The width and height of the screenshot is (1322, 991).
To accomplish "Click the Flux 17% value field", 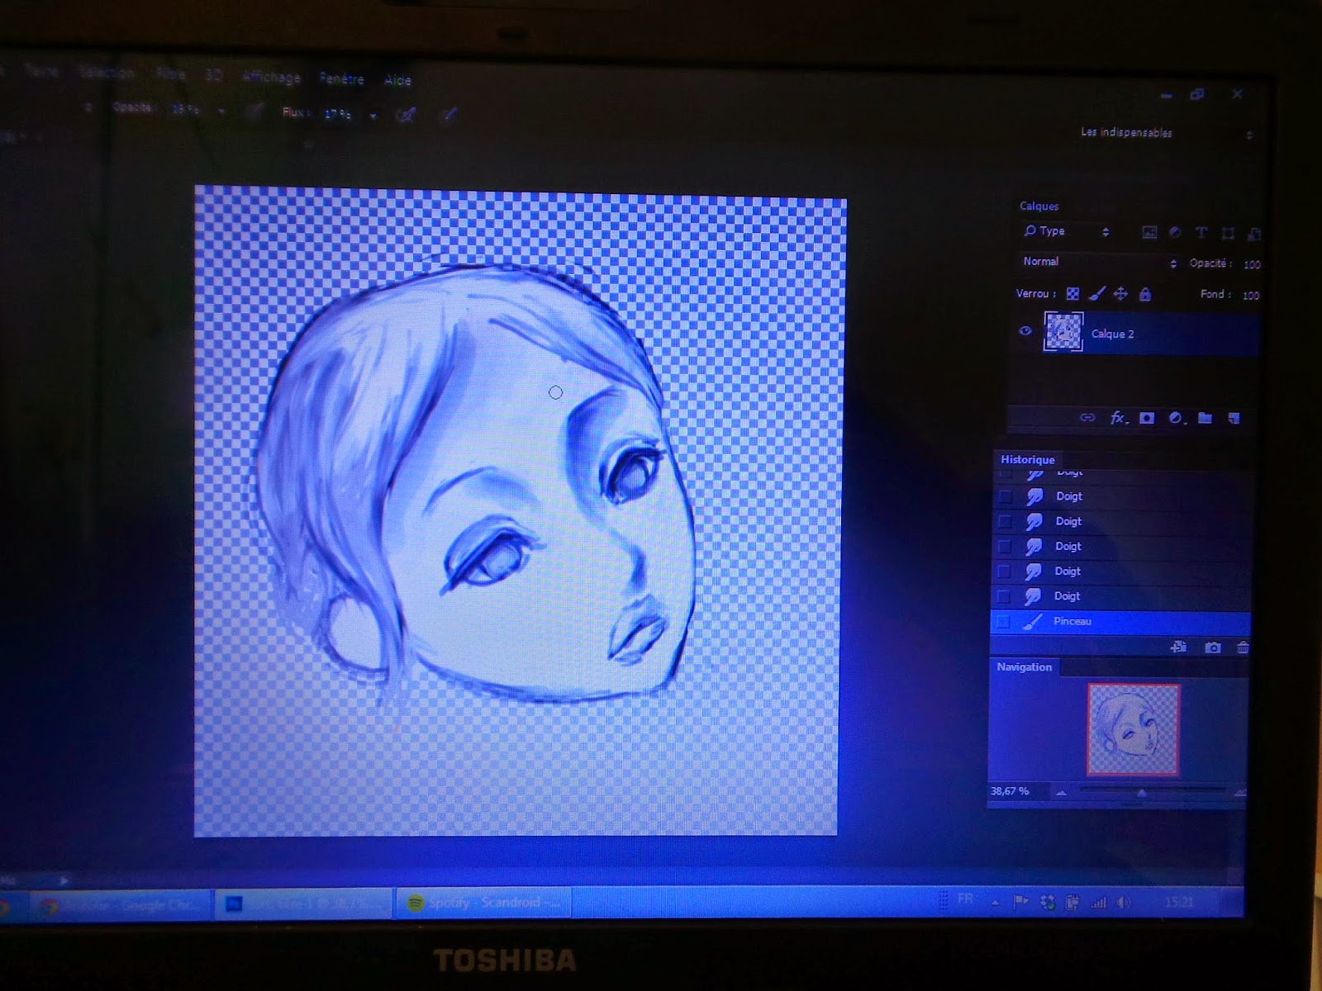I will click(337, 114).
